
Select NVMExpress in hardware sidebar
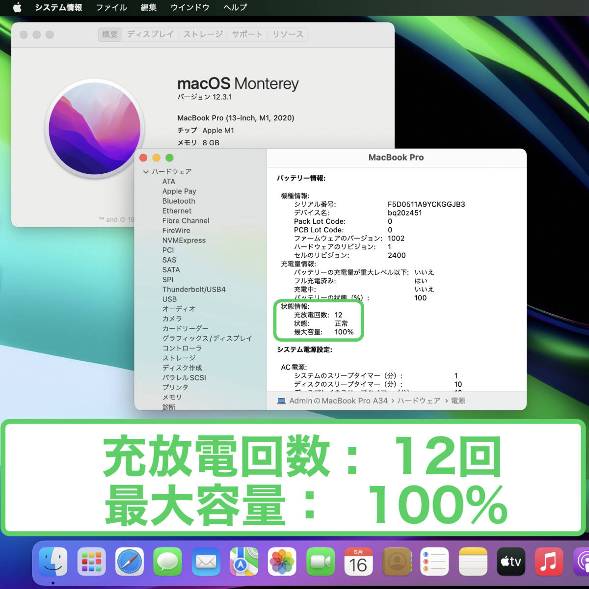(184, 241)
